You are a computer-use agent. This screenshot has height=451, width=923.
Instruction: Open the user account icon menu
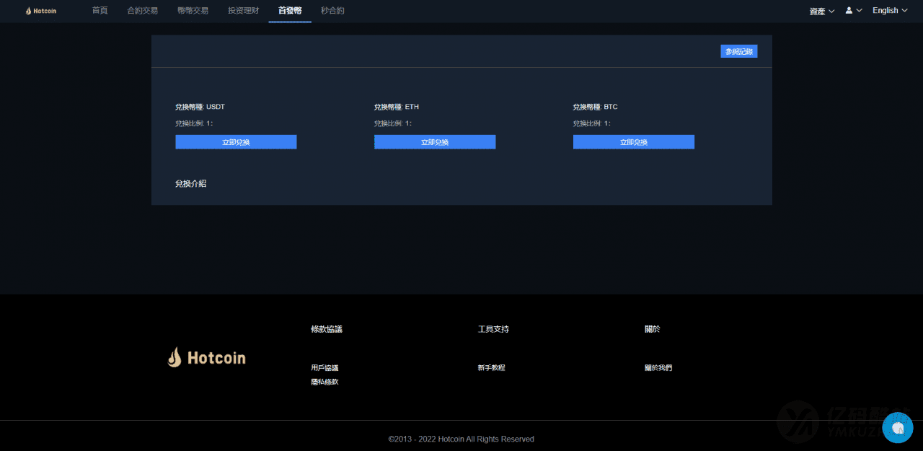[849, 11]
